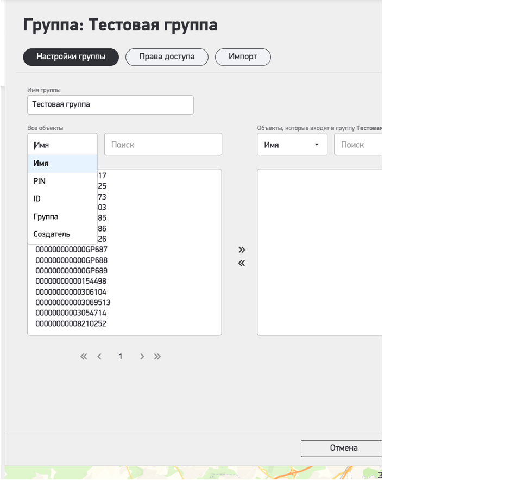Click the Имя группы text field
Viewport: 511px width, 480px height.
(110, 105)
